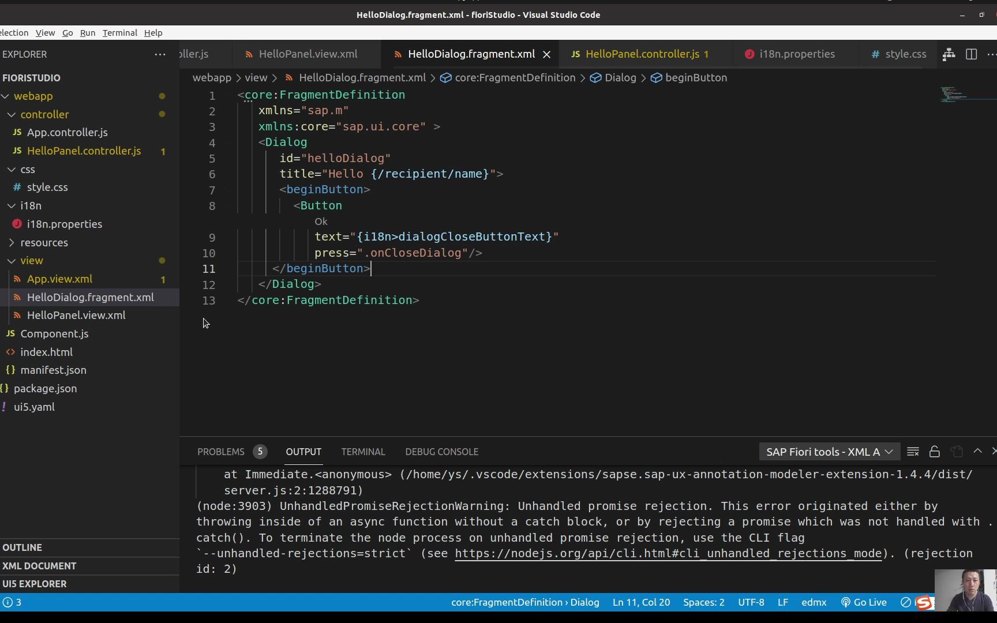
Task: Open HelloPanel.view.xml in the explorer tree
Action: click(x=76, y=316)
